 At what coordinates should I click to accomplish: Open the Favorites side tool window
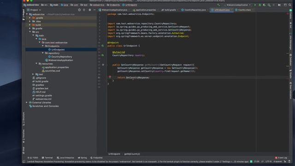tap(24, 136)
